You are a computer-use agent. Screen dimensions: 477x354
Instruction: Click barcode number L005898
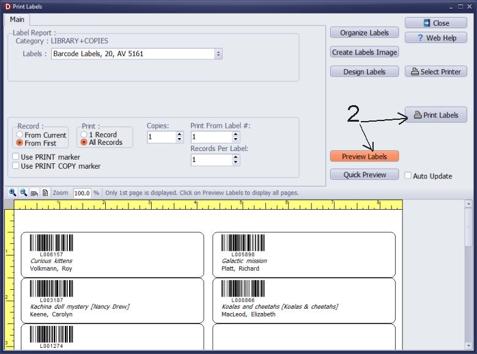point(243,254)
